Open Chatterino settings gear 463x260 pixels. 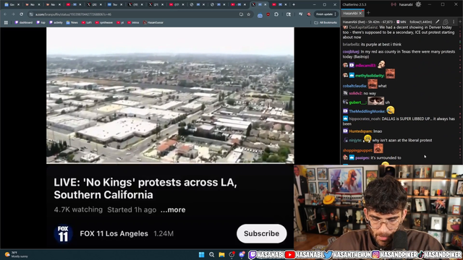418,4
